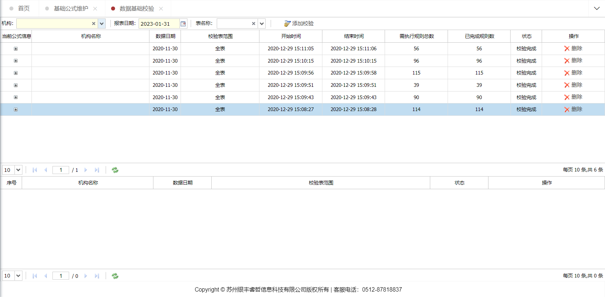The width and height of the screenshot is (605, 297).
Task: Switch to the 基础公式维护 tab
Action: (71, 8)
